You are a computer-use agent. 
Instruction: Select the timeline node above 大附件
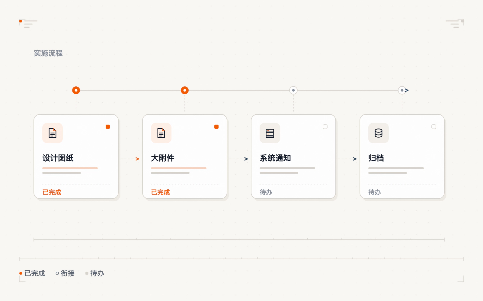pyautogui.click(x=185, y=90)
